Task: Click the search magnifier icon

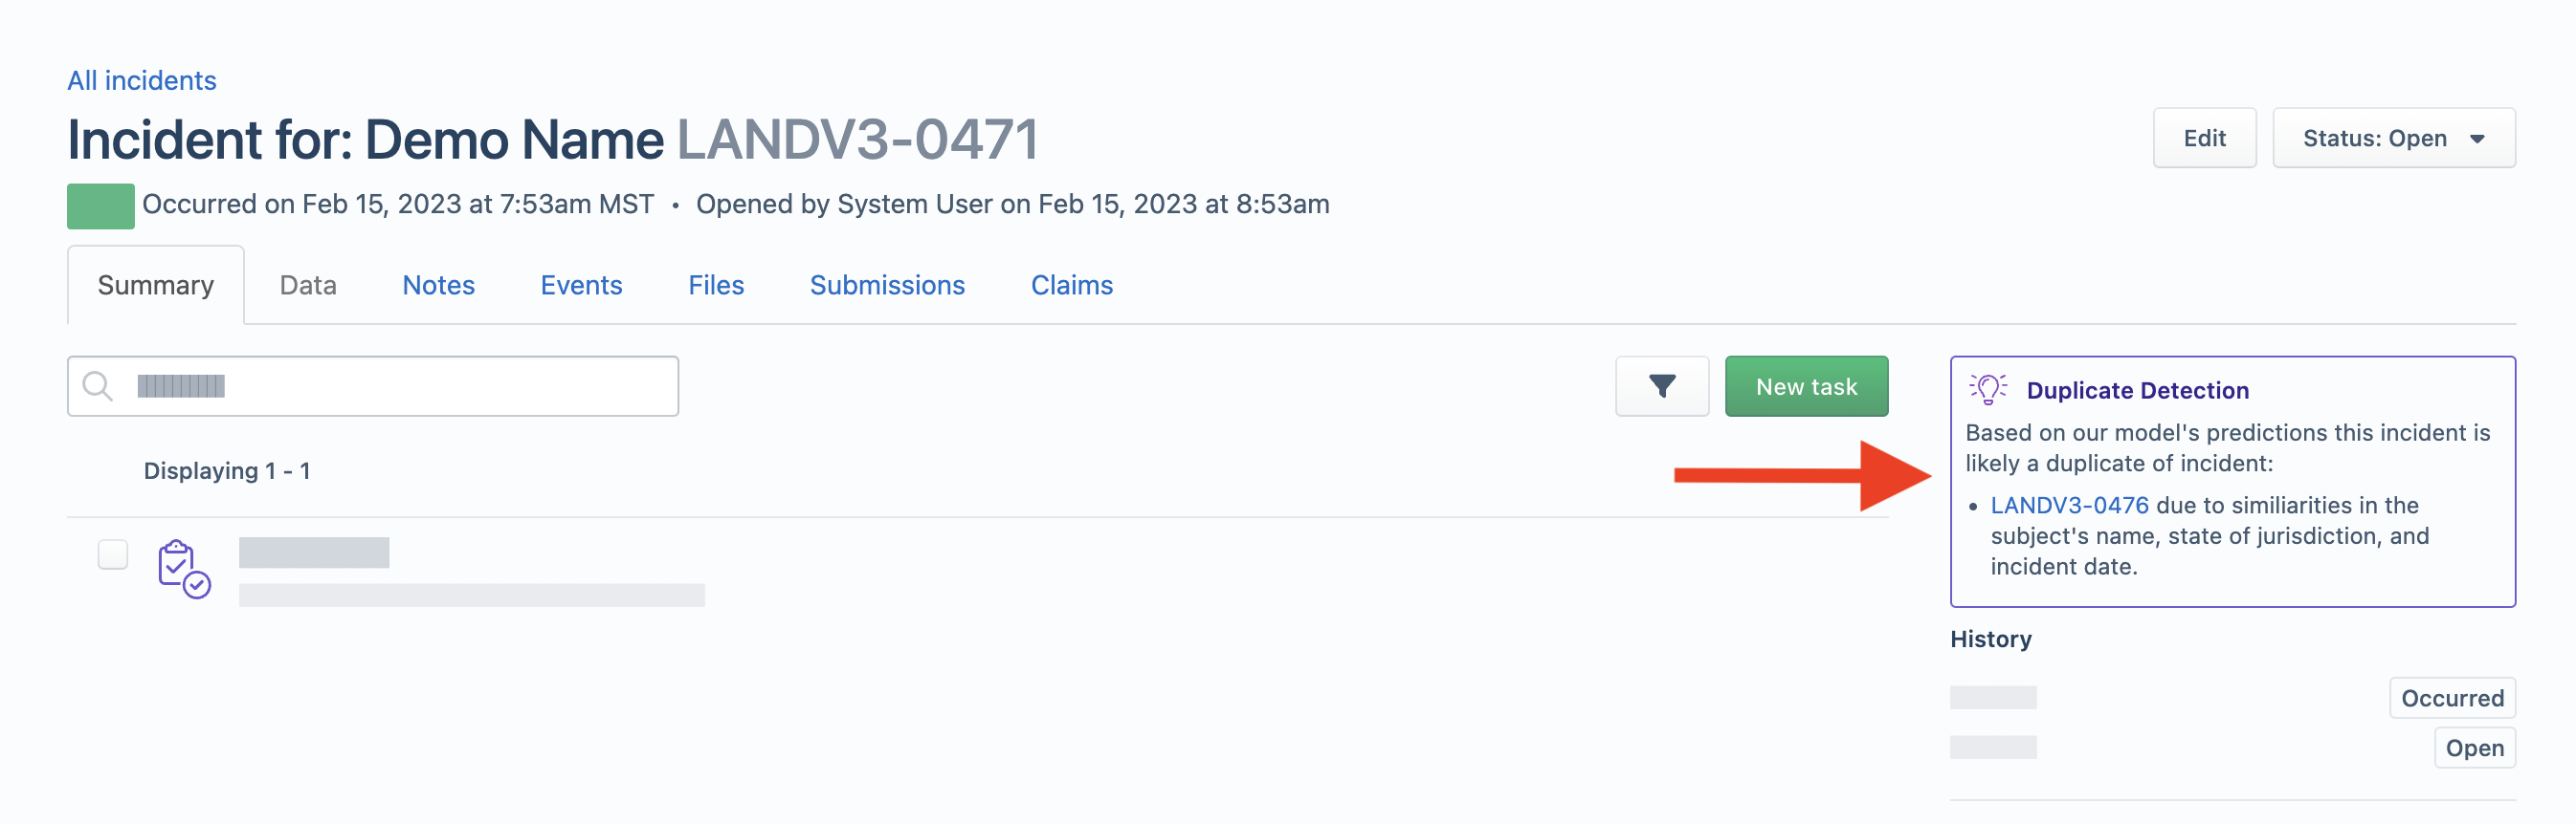Action: point(97,385)
